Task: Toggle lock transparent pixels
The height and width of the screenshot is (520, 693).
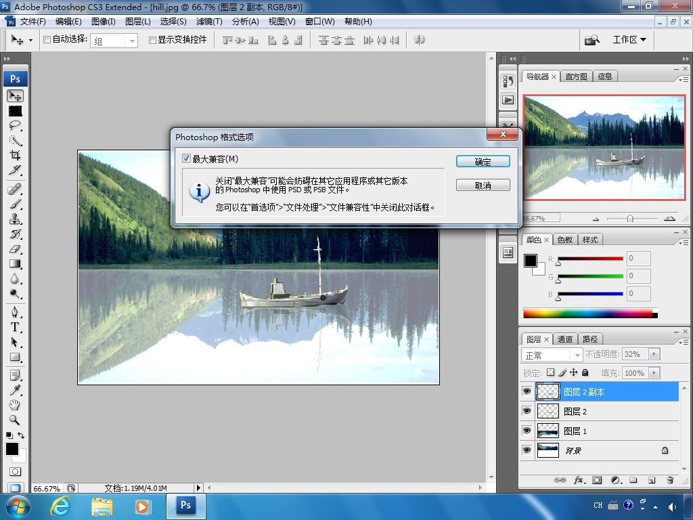Action: 551,372
